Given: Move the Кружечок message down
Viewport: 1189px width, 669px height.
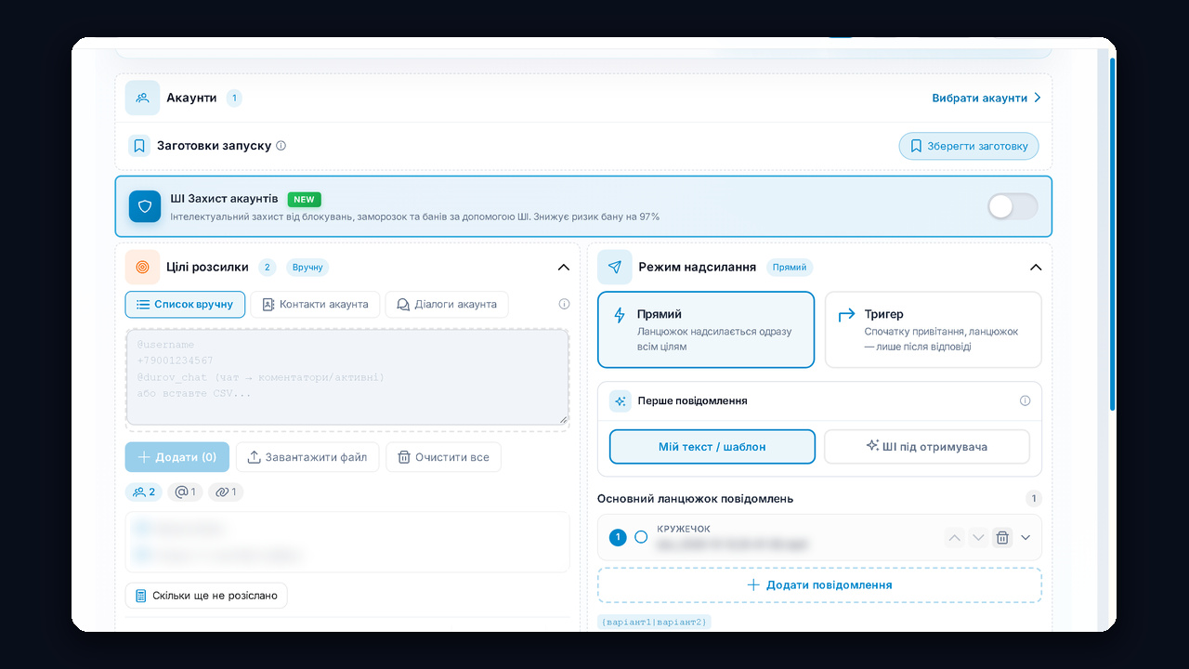Looking at the screenshot, I should 978,537.
